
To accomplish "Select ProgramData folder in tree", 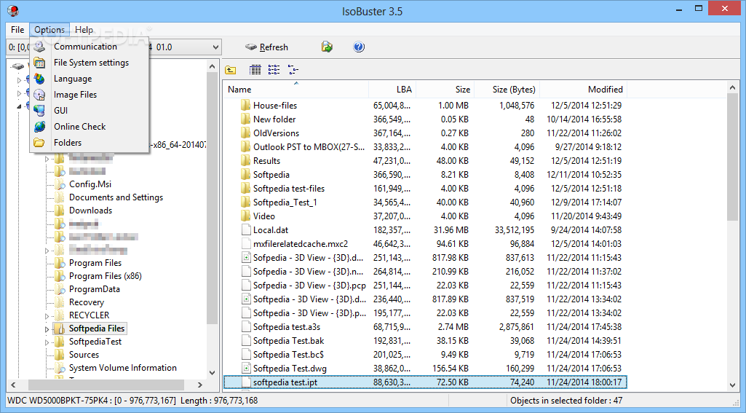I will coord(94,288).
